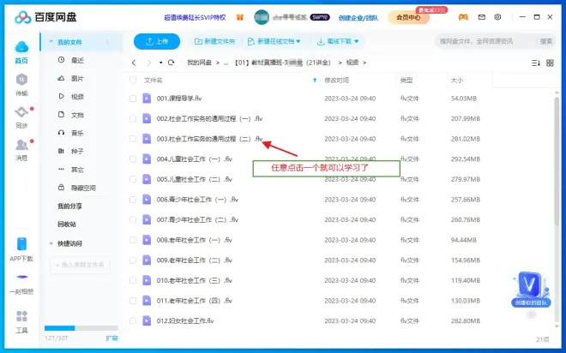Viewport: 566px width, 353px height.
Task: Open the 同步 (Sync) sidebar icon
Action: (x=21, y=117)
